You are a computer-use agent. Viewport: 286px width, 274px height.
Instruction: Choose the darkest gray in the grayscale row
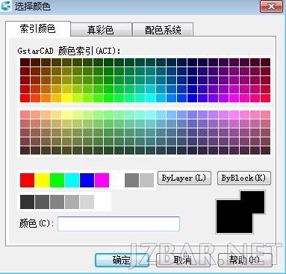[27, 202]
